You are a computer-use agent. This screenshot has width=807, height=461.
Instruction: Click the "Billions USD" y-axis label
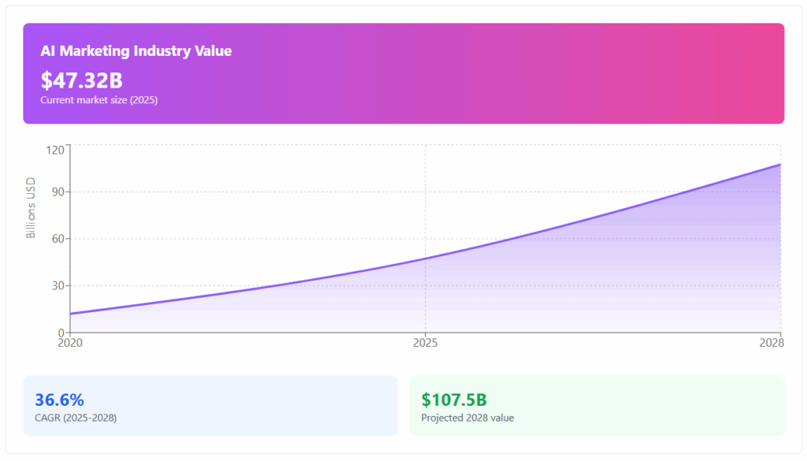click(x=32, y=209)
